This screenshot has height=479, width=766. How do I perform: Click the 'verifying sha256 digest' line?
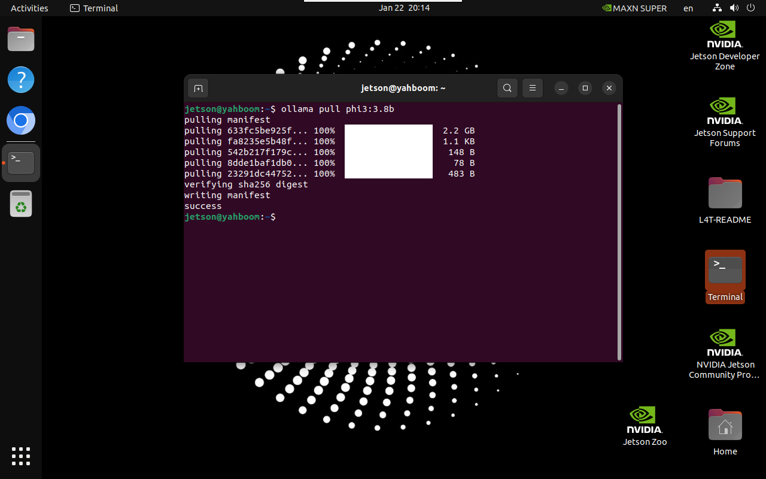(x=246, y=184)
